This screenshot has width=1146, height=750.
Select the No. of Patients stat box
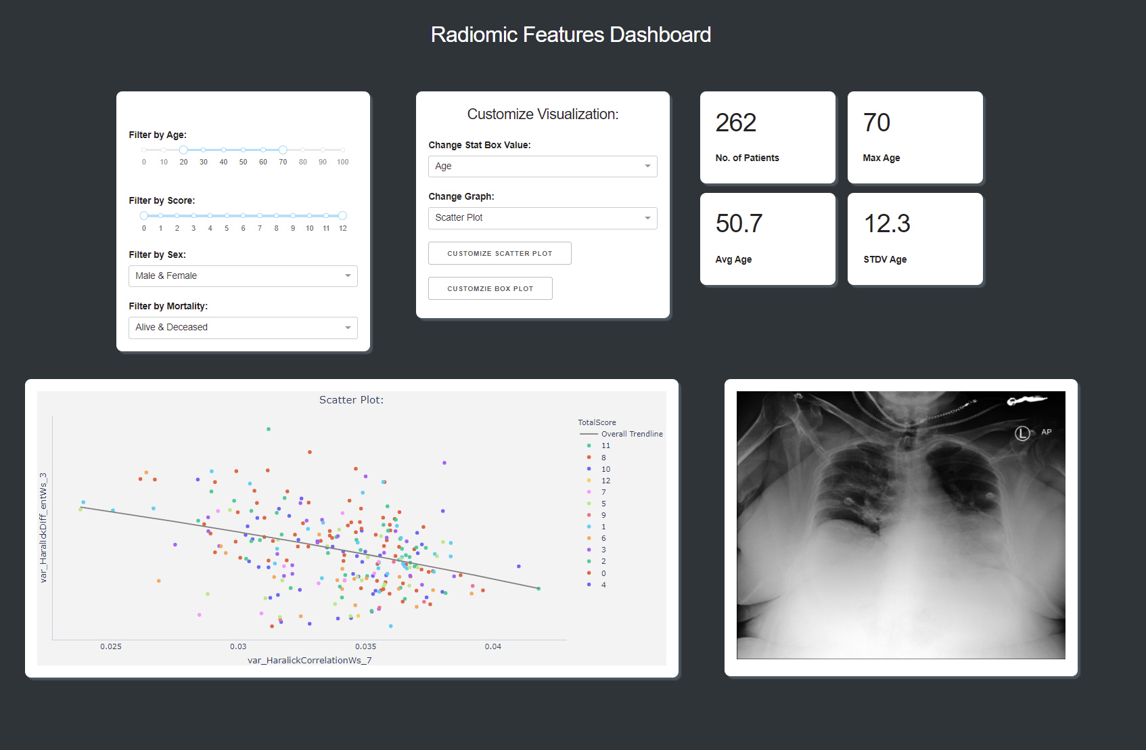point(767,137)
